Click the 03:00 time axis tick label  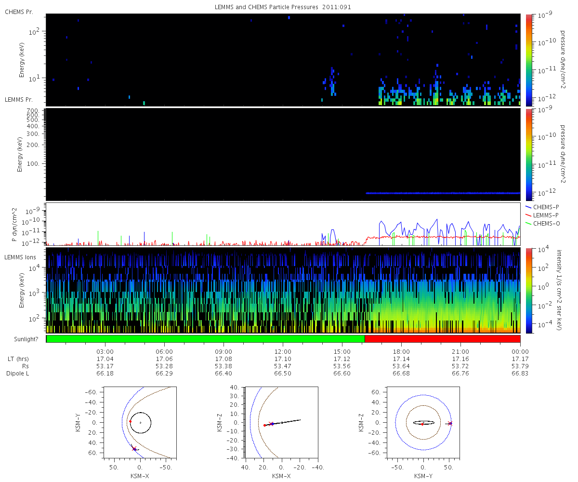click(x=105, y=351)
